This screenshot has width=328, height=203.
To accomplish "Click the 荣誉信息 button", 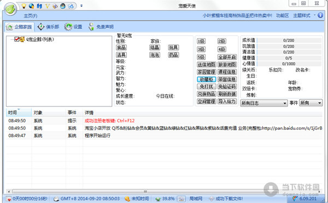I will click(x=227, y=79).
